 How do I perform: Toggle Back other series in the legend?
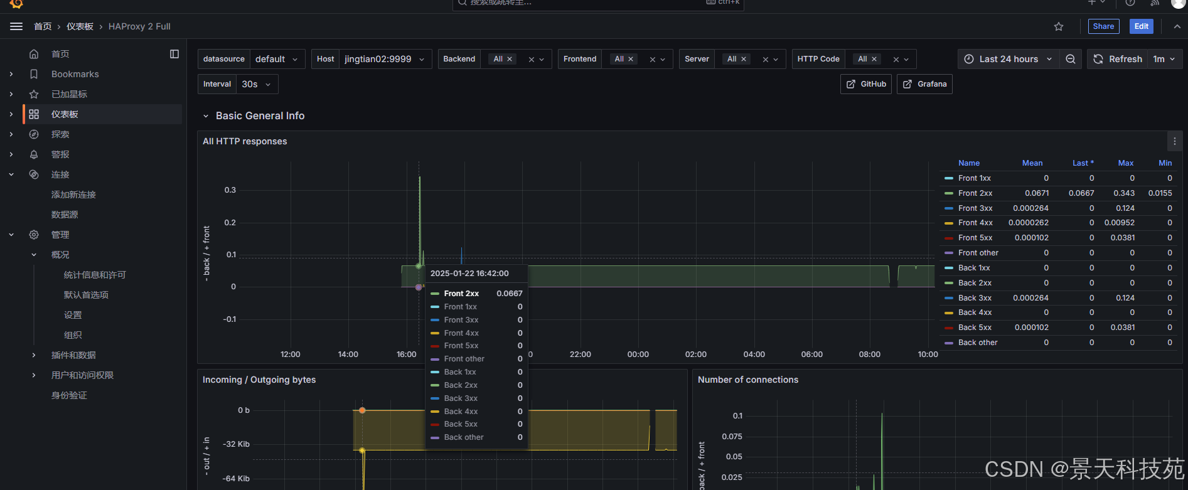[x=978, y=343]
